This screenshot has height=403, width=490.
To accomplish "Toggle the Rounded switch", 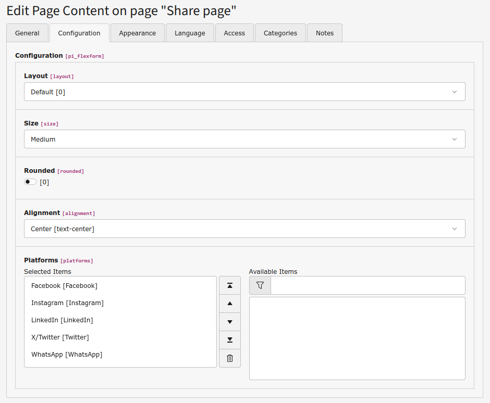I will coord(30,182).
